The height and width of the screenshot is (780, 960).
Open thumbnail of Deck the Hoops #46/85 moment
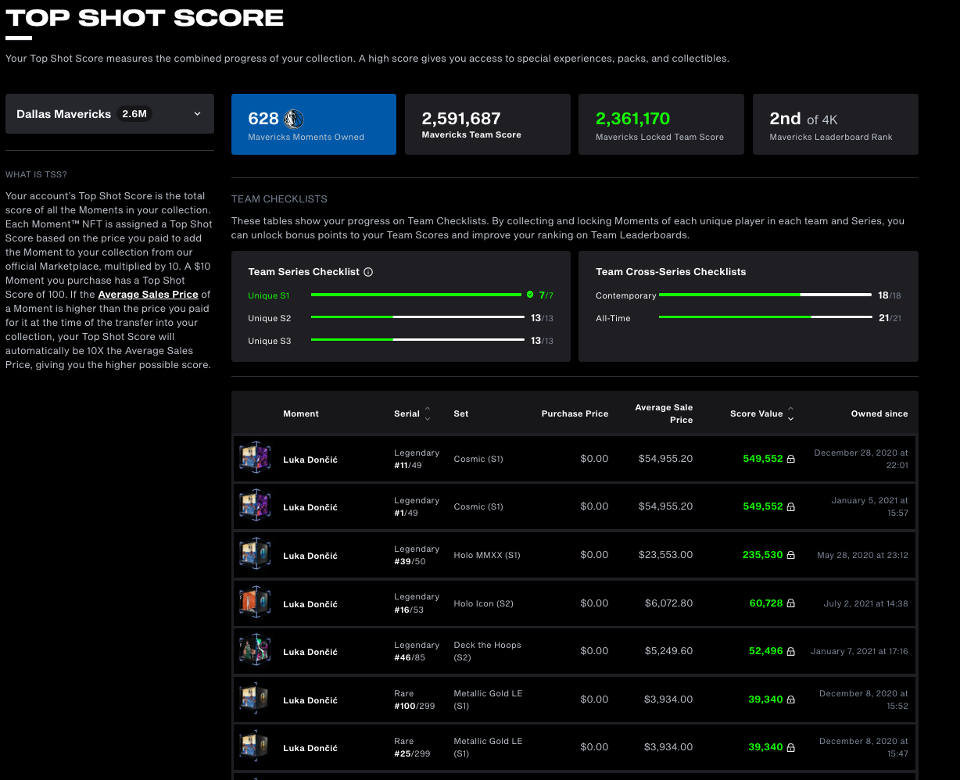(255, 651)
